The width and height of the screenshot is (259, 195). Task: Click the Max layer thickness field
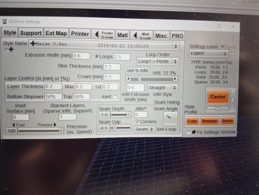pos(83,87)
